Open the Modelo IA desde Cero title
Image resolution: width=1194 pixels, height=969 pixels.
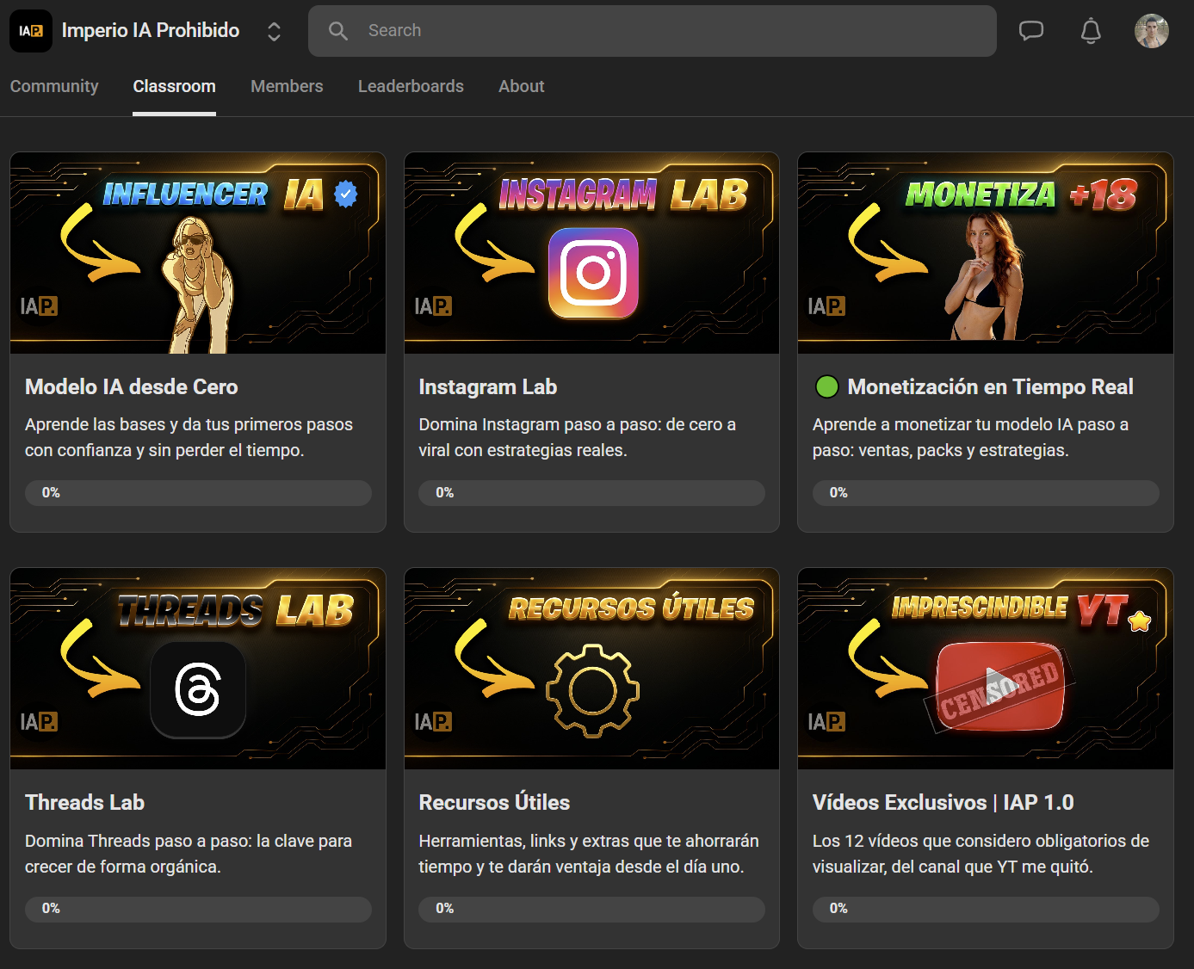coord(132,387)
